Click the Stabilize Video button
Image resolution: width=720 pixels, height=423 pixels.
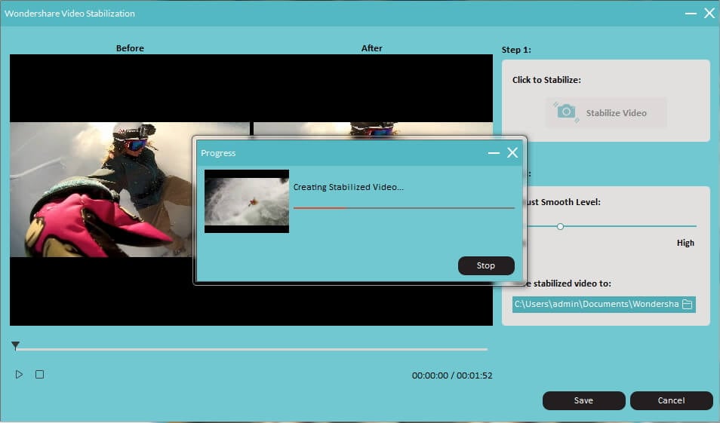[x=606, y=112]
